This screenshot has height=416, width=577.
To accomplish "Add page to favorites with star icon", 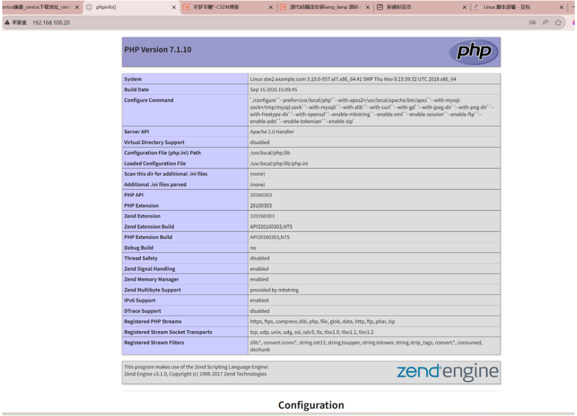I will pyautogui.click(x=558, y=23).
